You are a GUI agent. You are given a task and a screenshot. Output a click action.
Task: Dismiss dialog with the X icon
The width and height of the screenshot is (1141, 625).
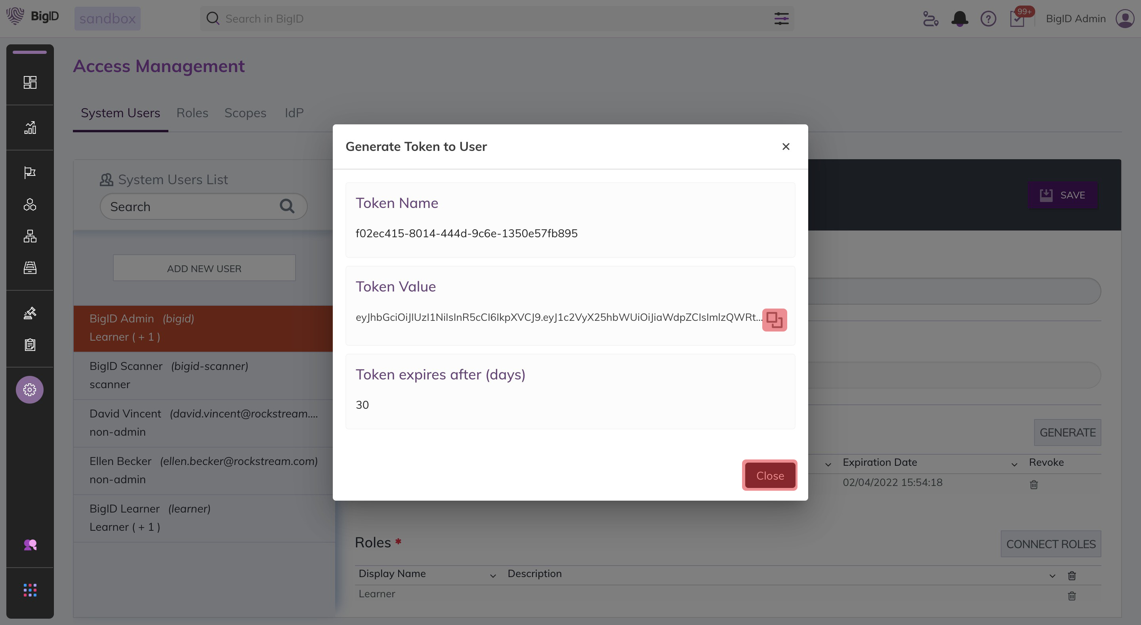[x=786, y=147]
